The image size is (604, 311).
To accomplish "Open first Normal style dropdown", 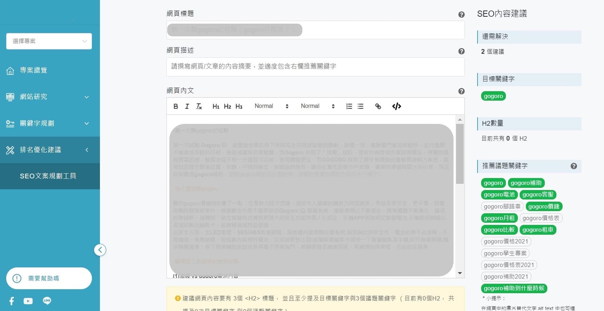I will pyautogui.click(x=271, y=106).
